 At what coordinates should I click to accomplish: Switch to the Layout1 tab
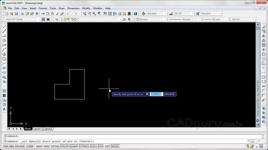pos(37,129)
